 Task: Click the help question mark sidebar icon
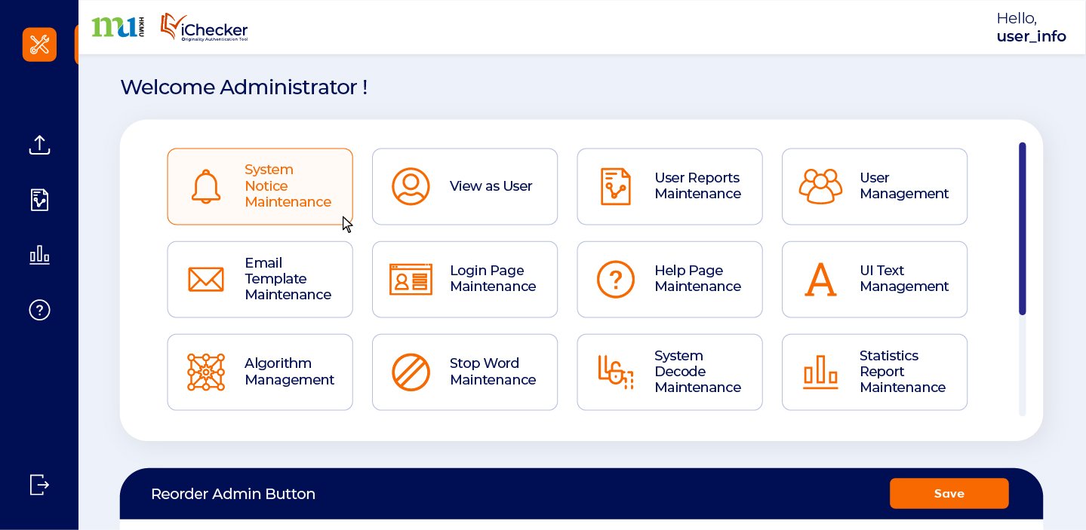pos(39,310)
